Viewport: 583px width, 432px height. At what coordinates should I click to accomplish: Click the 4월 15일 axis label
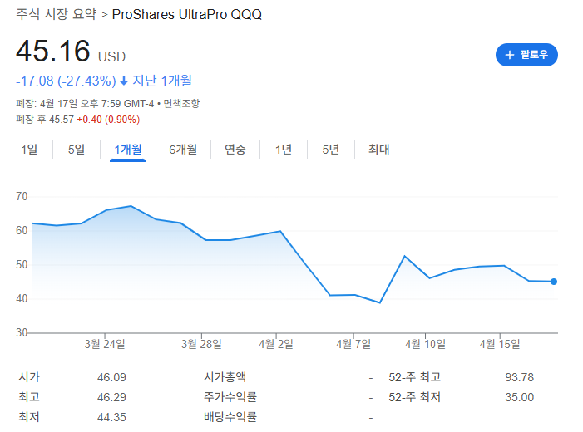500,344
